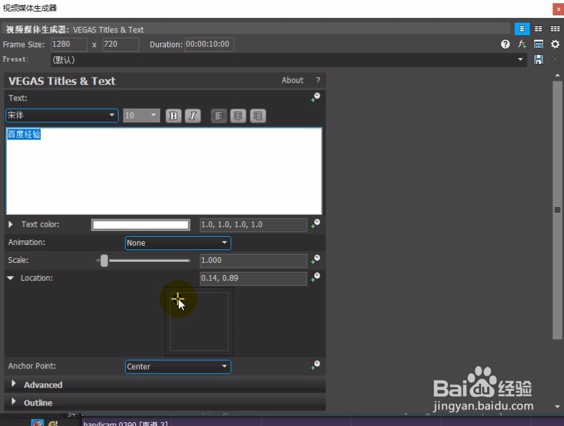
Task: Delete preset X icon
Action: (555, 59)
